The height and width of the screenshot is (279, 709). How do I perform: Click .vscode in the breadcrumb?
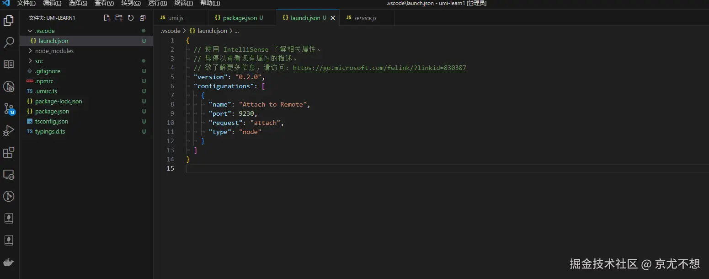pos(171,31)
